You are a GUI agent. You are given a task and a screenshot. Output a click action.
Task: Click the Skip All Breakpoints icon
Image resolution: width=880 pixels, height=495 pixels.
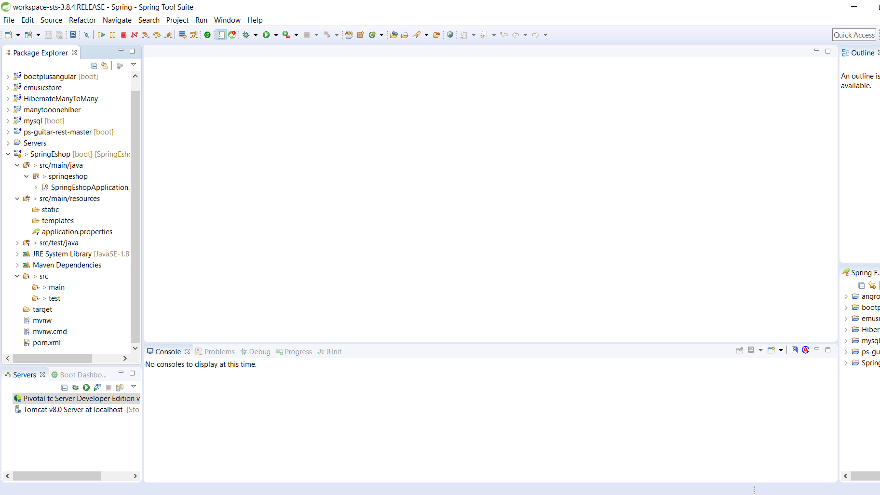click(86, 35)
